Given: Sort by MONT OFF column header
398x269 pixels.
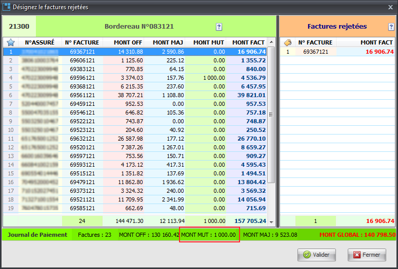Looking at the screenshot, I should 124,42.
